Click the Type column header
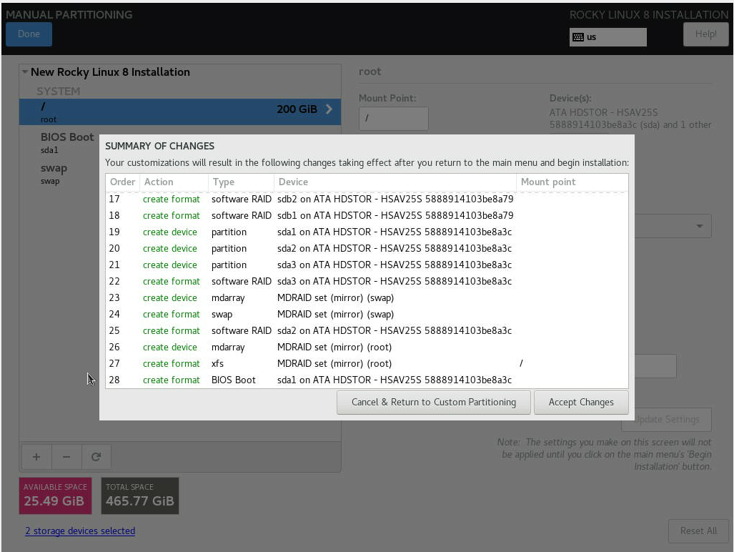This screenshot has width=734, height=552. 241,182
